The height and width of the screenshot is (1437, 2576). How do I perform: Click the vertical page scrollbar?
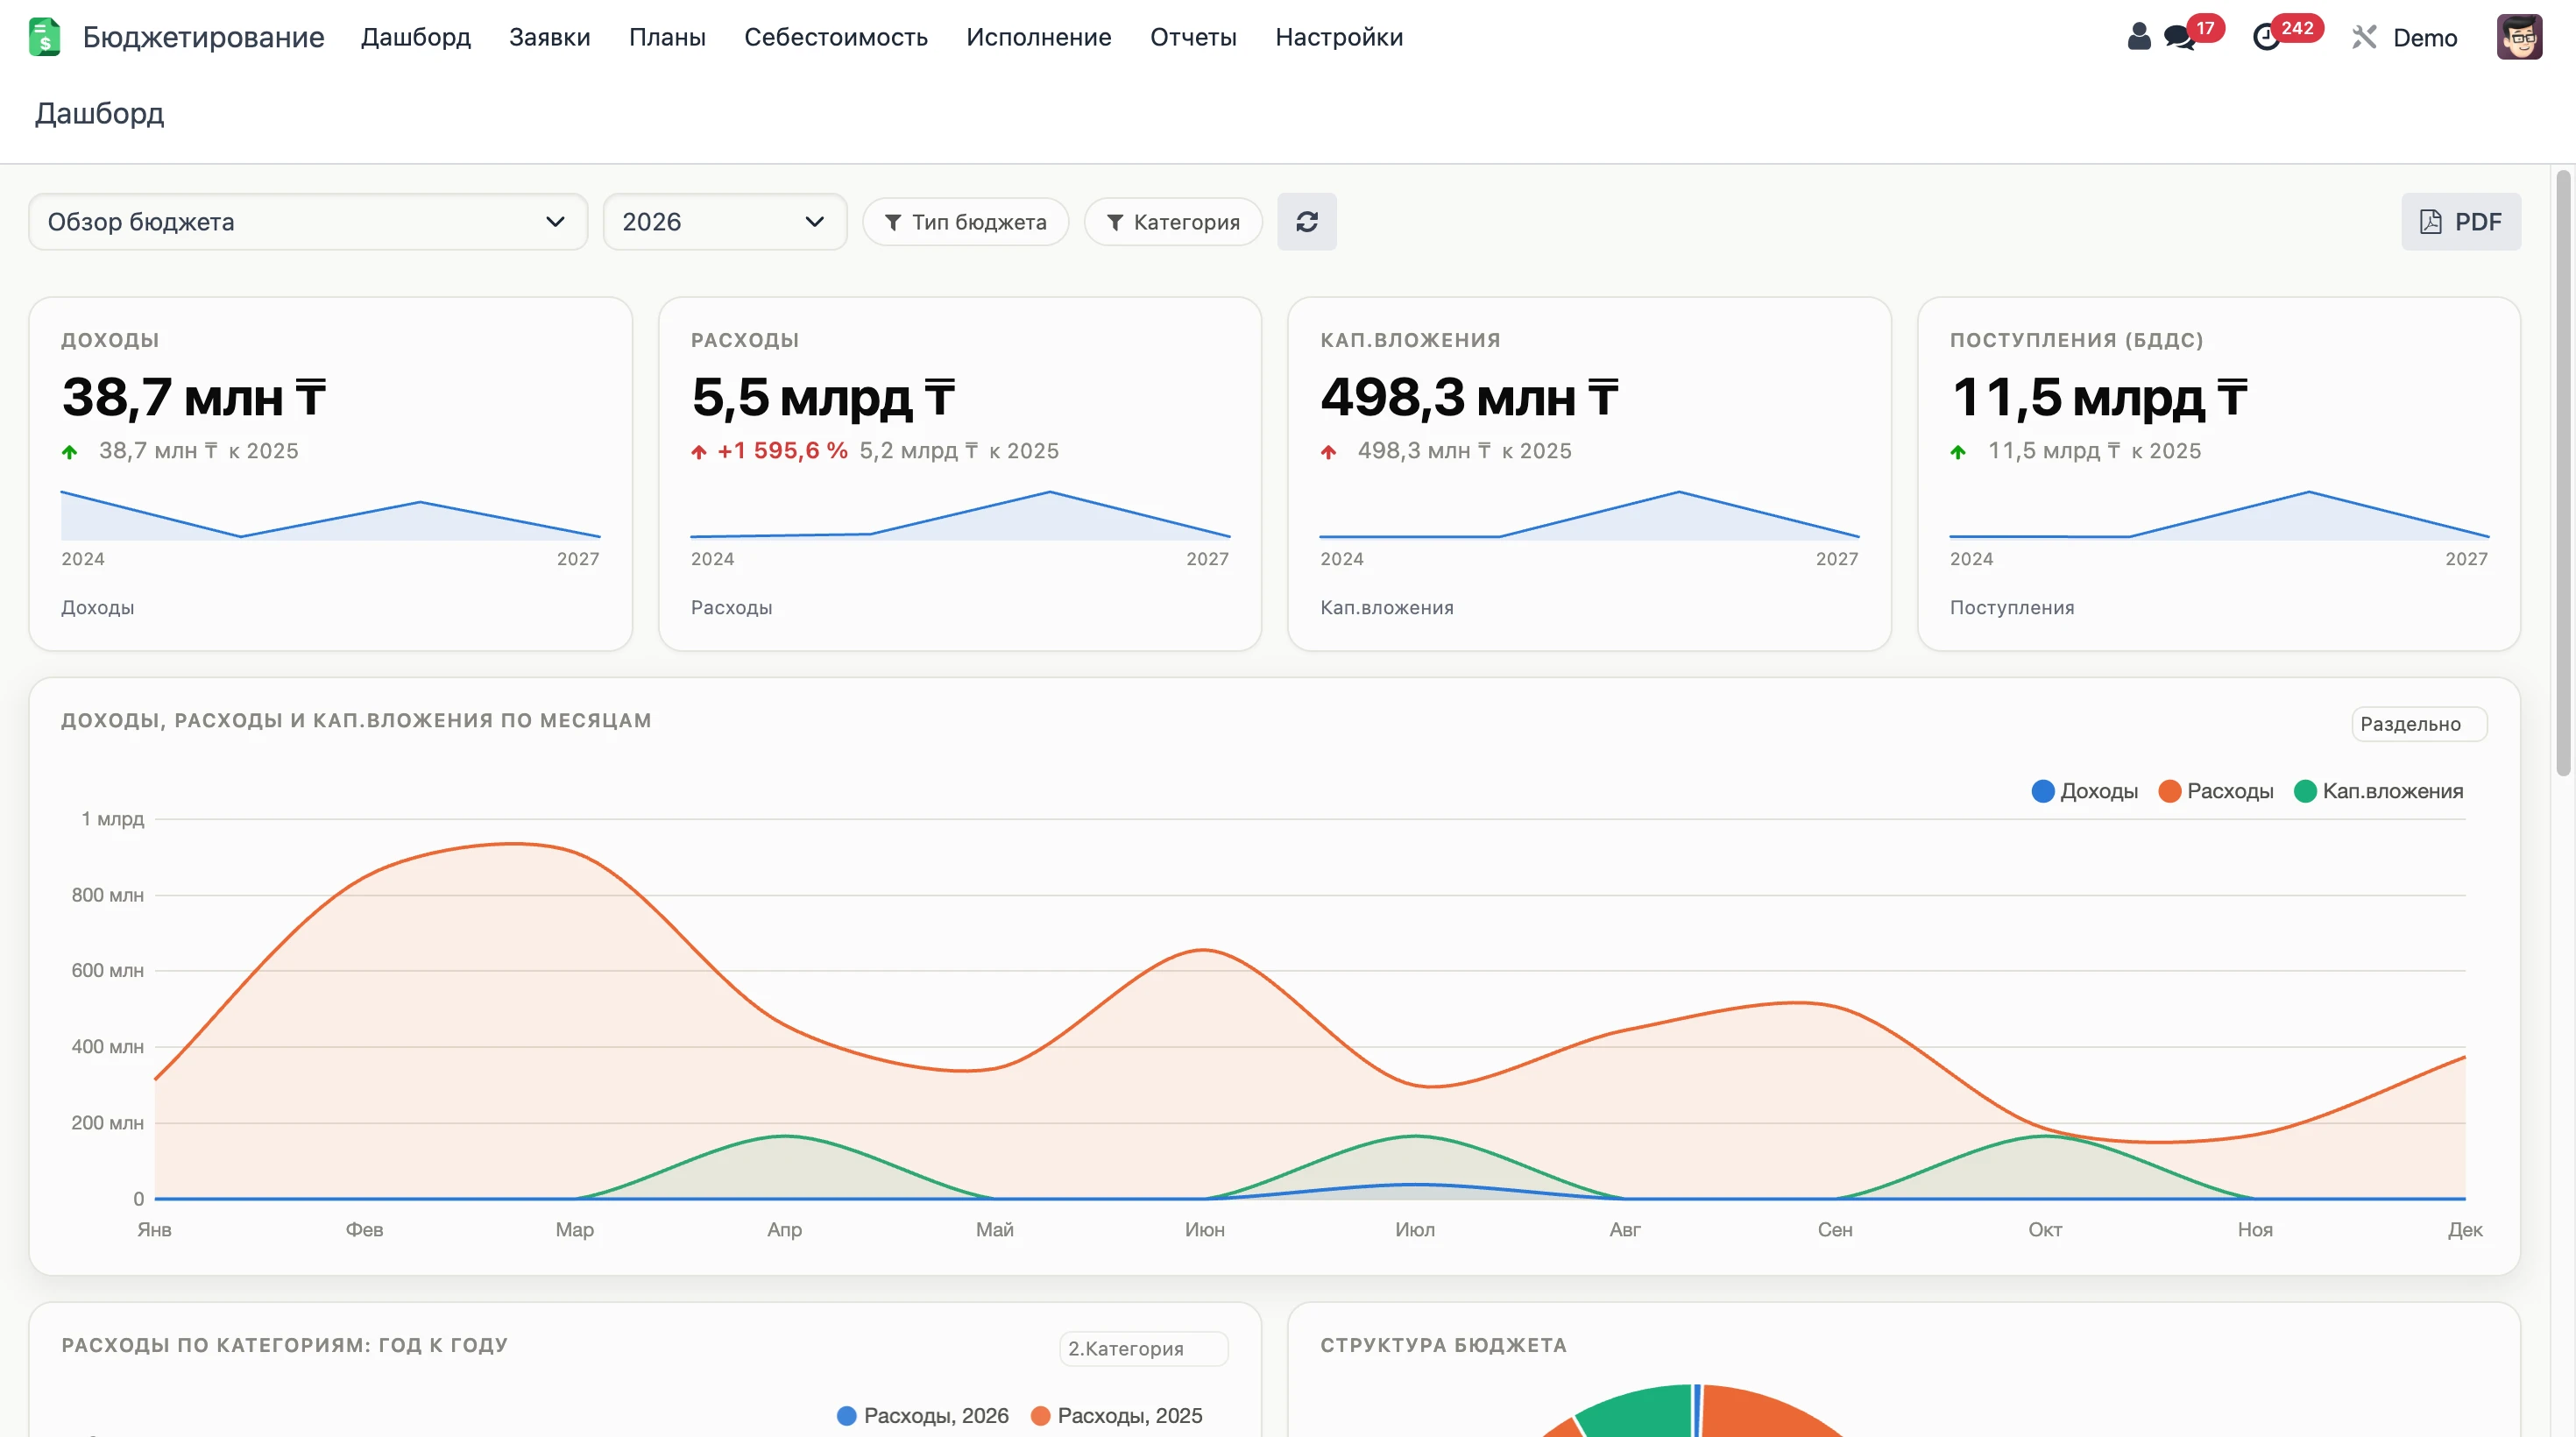2562,472
